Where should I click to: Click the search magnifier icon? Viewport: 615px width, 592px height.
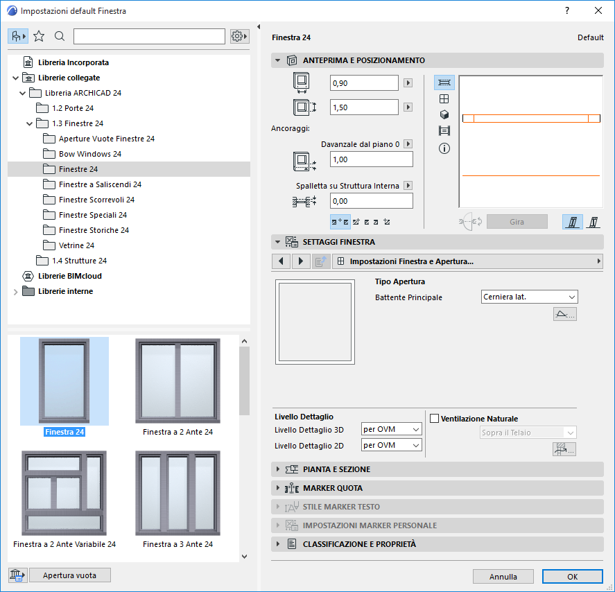[60, 36]
